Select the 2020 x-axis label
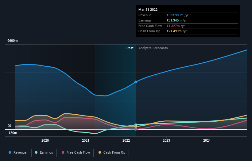 45,140
